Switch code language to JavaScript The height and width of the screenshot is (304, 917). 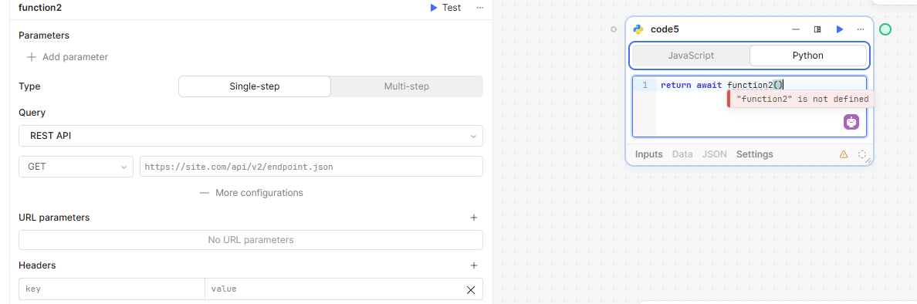coord(692,56)
